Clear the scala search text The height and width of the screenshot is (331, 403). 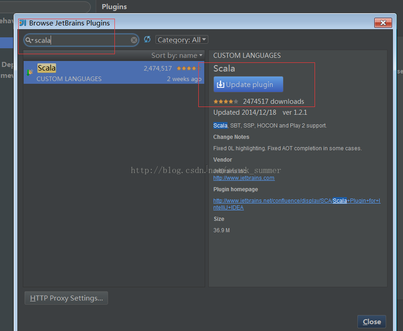click(134, 40)
